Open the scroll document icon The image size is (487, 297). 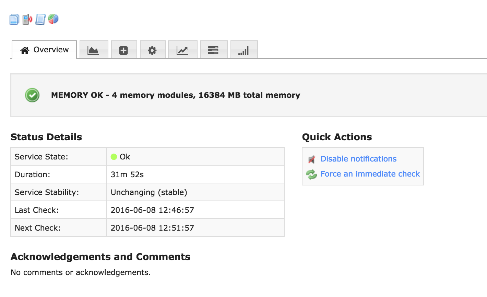pyautogui.click(x=40, y=19)
